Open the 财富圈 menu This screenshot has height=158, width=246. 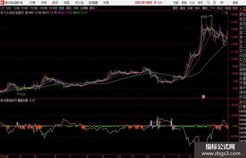point(93,3)
